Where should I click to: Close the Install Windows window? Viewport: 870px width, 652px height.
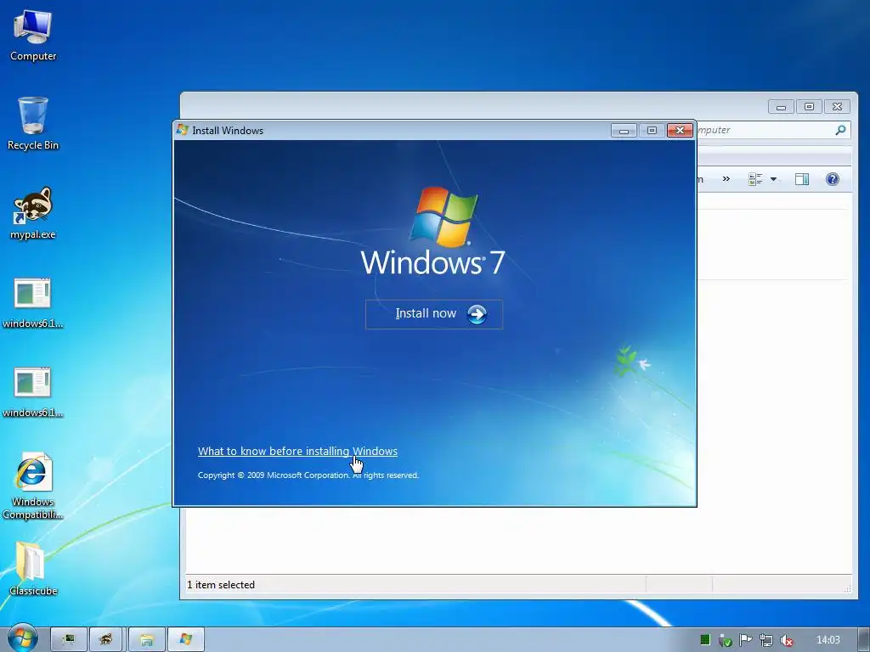pyautogui.click(x=680, y=130)
